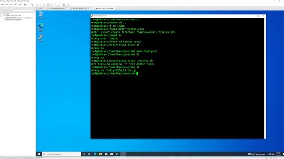Open the Tabs menu

[16, 4]
